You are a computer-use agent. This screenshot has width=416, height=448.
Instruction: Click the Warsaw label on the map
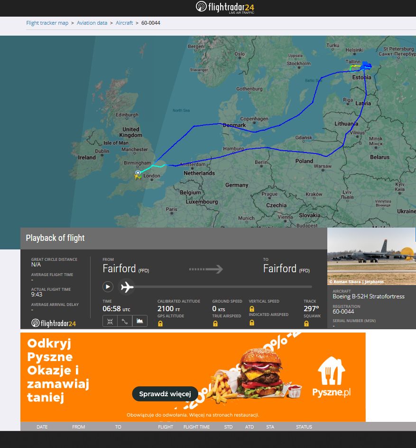point(323,166)
